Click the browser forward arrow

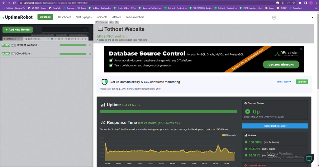[x=9, y=3]
